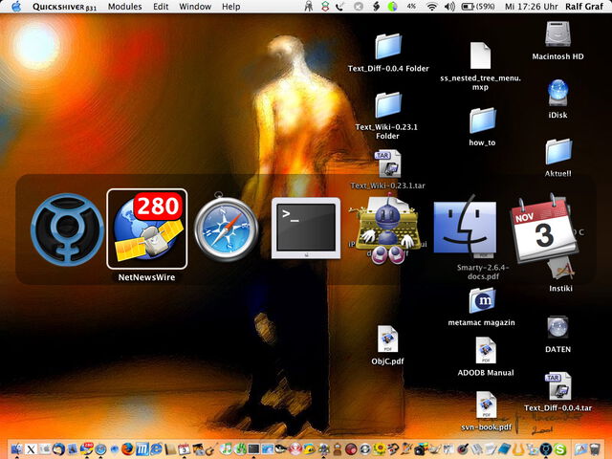Switch to Safari compass icon in switcher
This screenshot has height=459, width=612.
point(226,228)
